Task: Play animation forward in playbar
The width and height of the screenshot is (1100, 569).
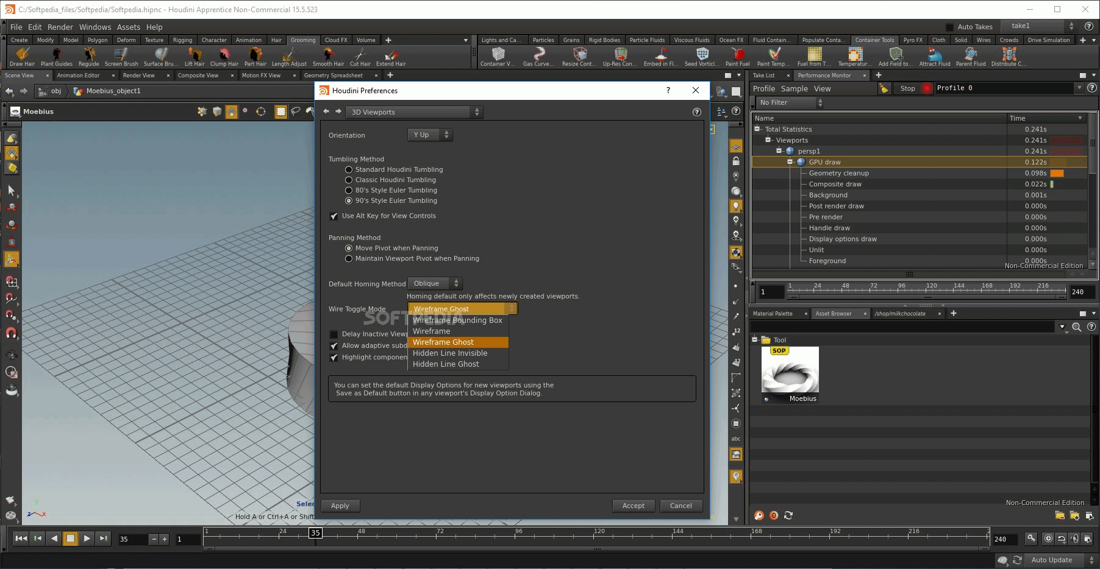Action: click(87, 539)
